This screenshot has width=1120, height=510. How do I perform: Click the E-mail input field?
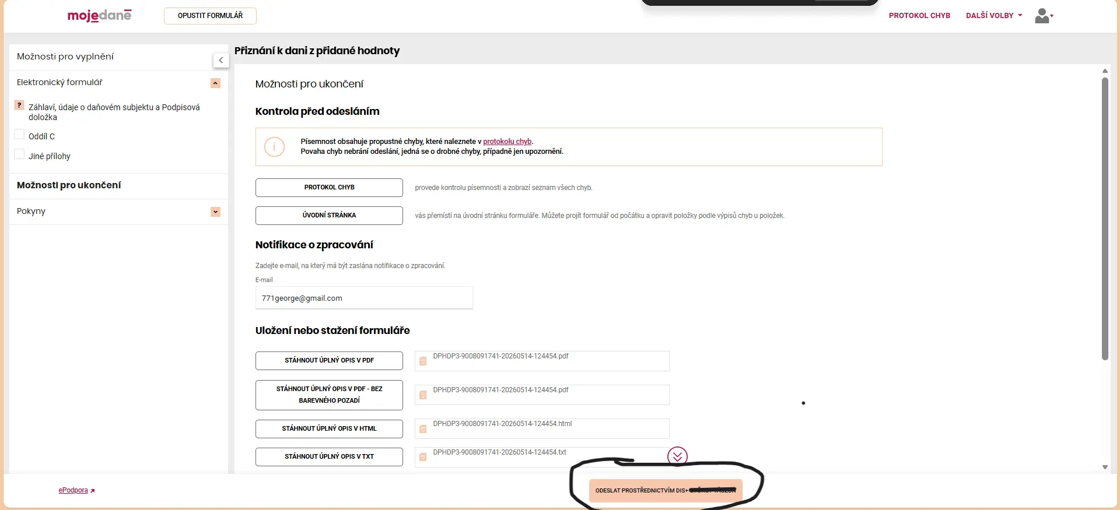[x=364, y=298]
